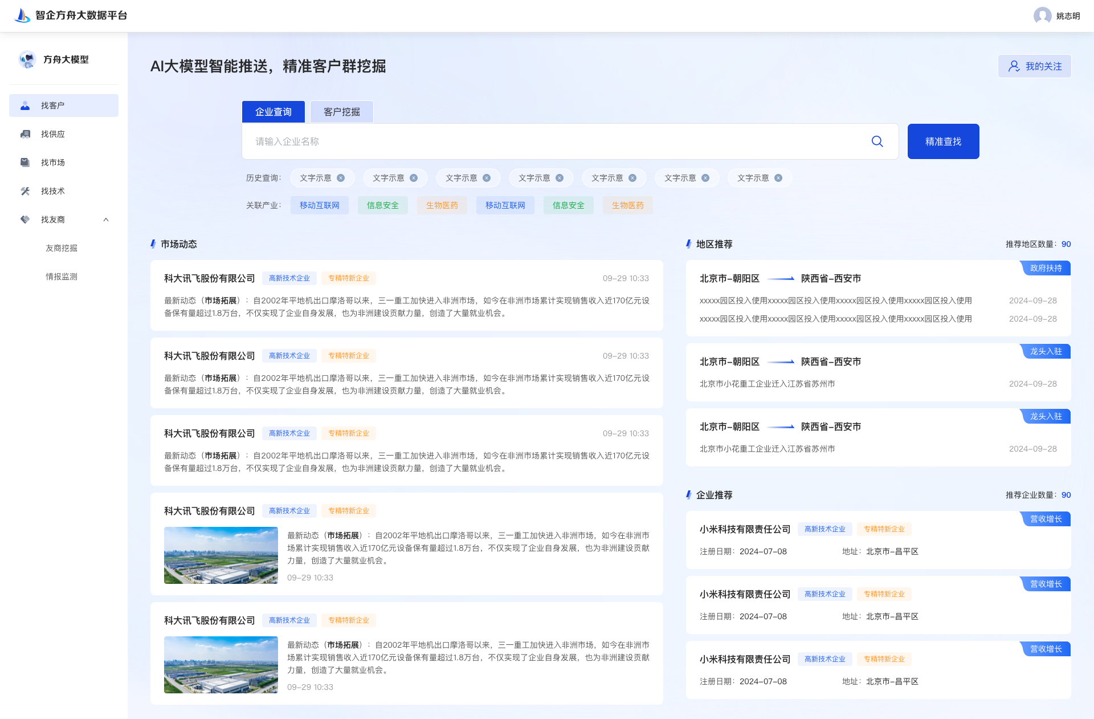
Task: Select first 移动互联网 industry tag
Action: click(320, 205)
